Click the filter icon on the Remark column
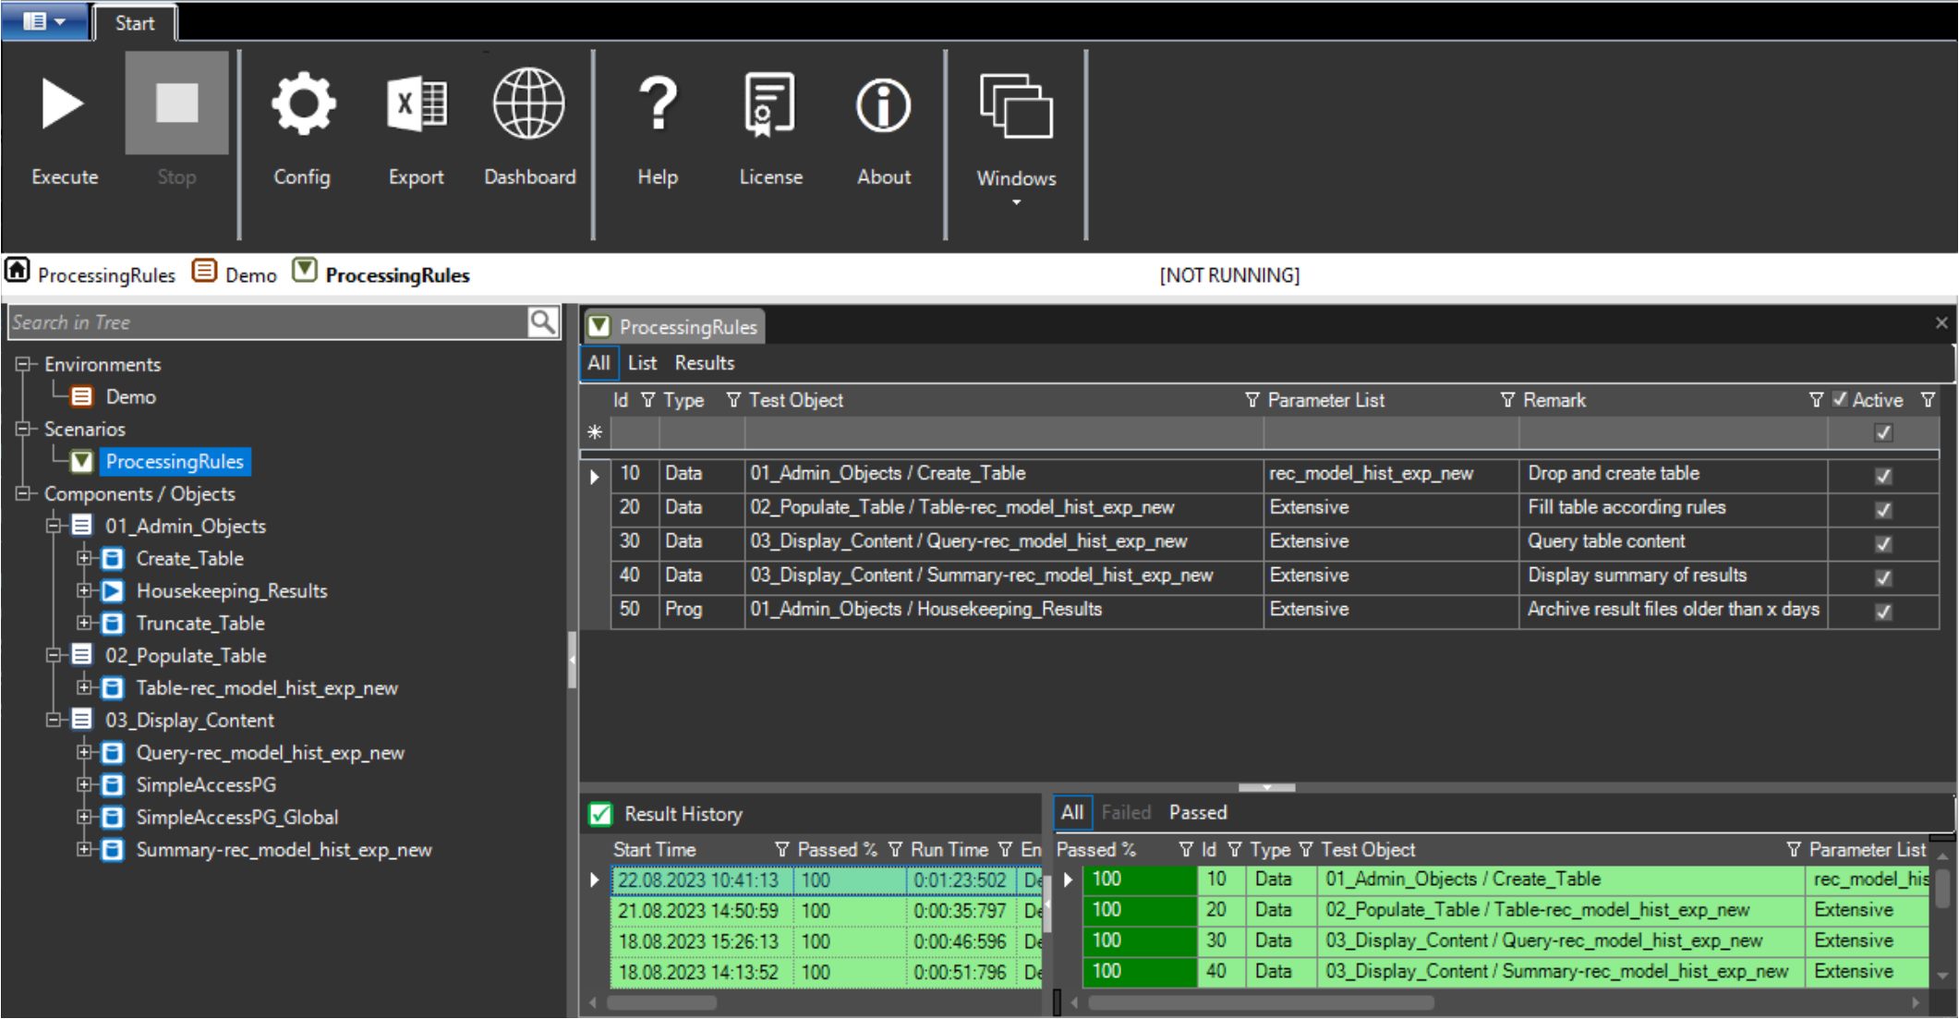 [x=1507, y=400]
